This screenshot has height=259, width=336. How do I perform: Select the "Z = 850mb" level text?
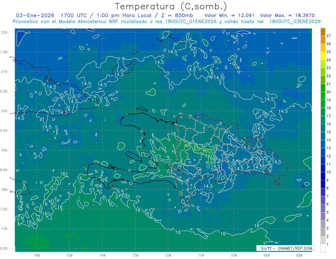tap(176, 15)
